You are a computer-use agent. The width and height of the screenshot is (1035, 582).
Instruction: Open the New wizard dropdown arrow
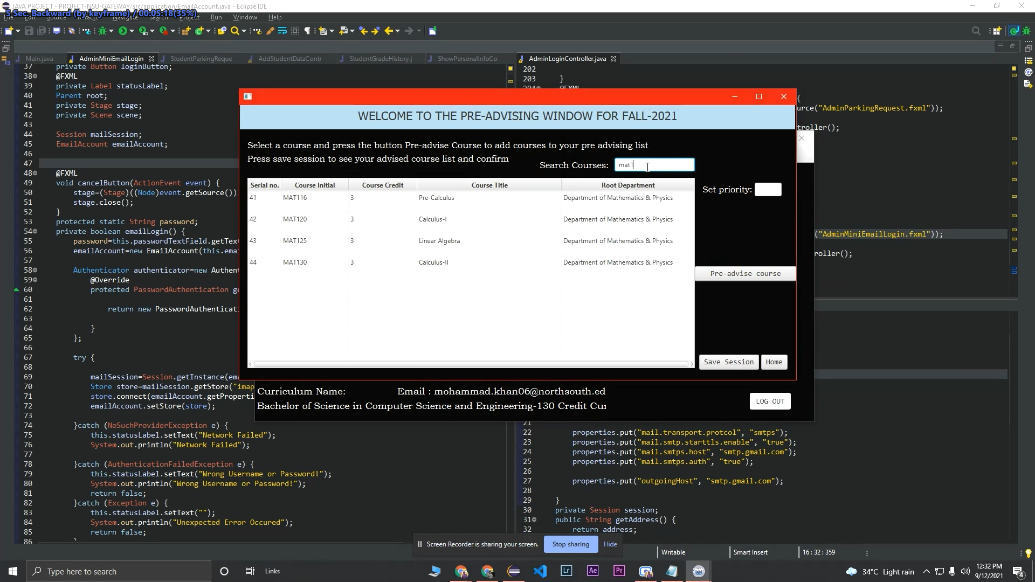pos(17,31)
